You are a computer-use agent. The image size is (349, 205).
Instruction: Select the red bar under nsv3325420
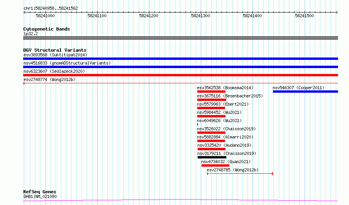[211, 149]
